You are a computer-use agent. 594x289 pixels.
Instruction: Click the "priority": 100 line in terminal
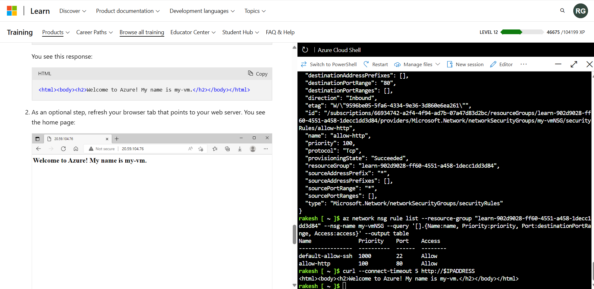(330, 143)
